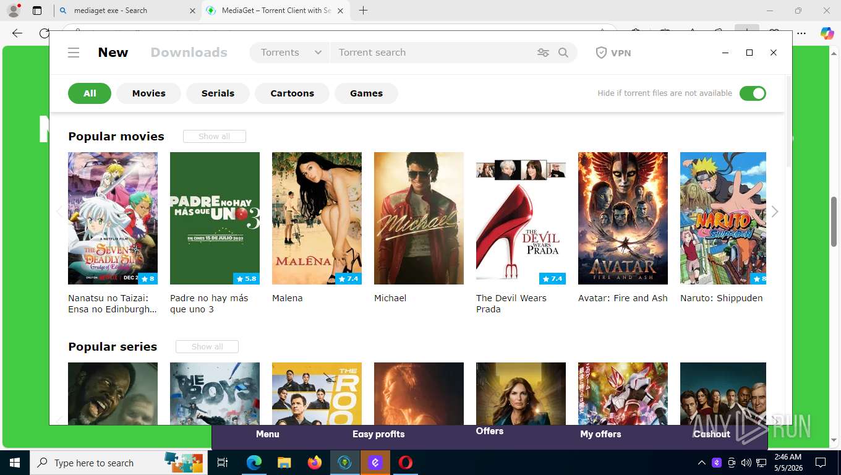Open Windows notification center
Screen dimensions: 841x475
(x=821, y=463)
